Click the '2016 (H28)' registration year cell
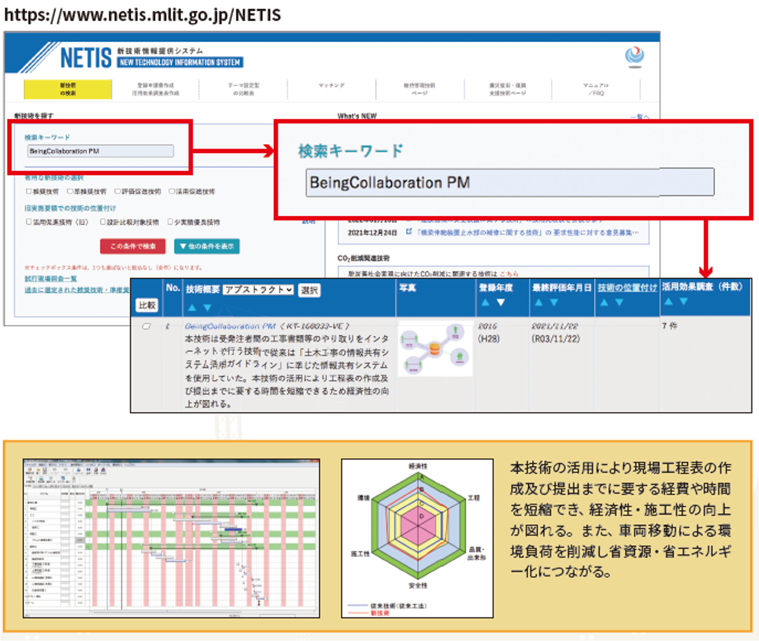 tap(489, 333)
